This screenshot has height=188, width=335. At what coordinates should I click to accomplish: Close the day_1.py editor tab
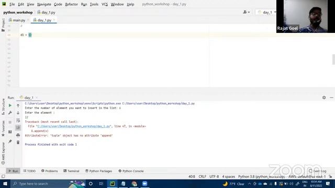[x=54, y=20]
